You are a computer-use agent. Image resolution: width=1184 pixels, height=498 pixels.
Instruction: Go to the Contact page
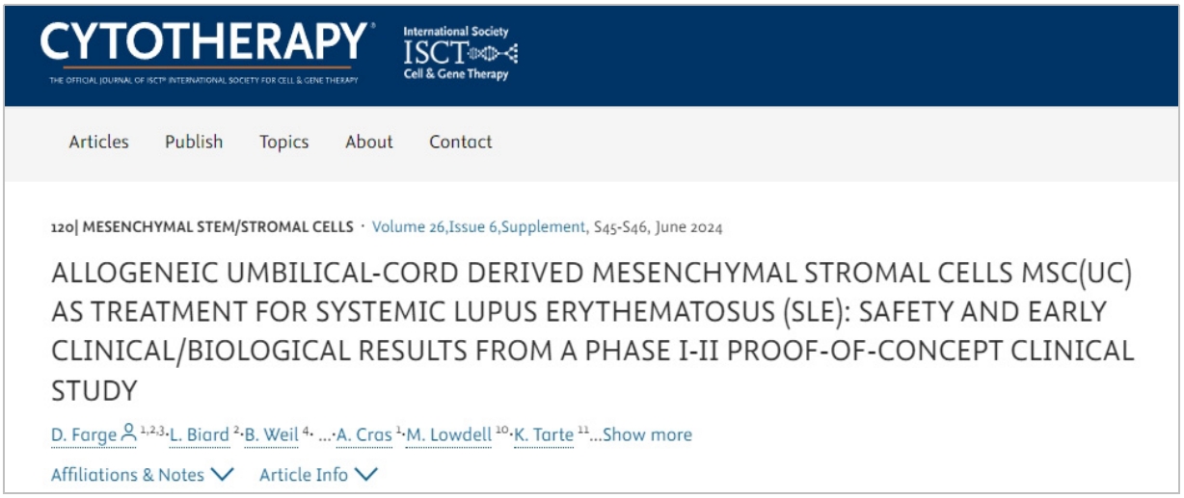click(461, 142)
